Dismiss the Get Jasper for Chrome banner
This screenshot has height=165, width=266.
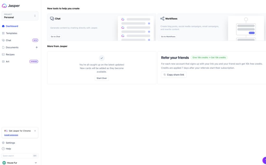point(35,131)
